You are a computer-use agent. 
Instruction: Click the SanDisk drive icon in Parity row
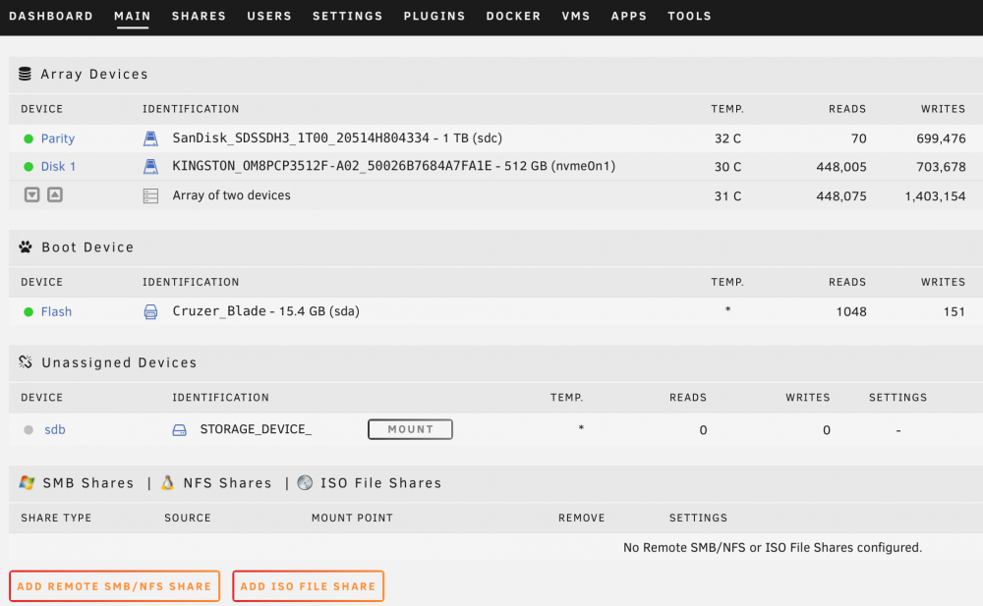(x=150, y=138)
